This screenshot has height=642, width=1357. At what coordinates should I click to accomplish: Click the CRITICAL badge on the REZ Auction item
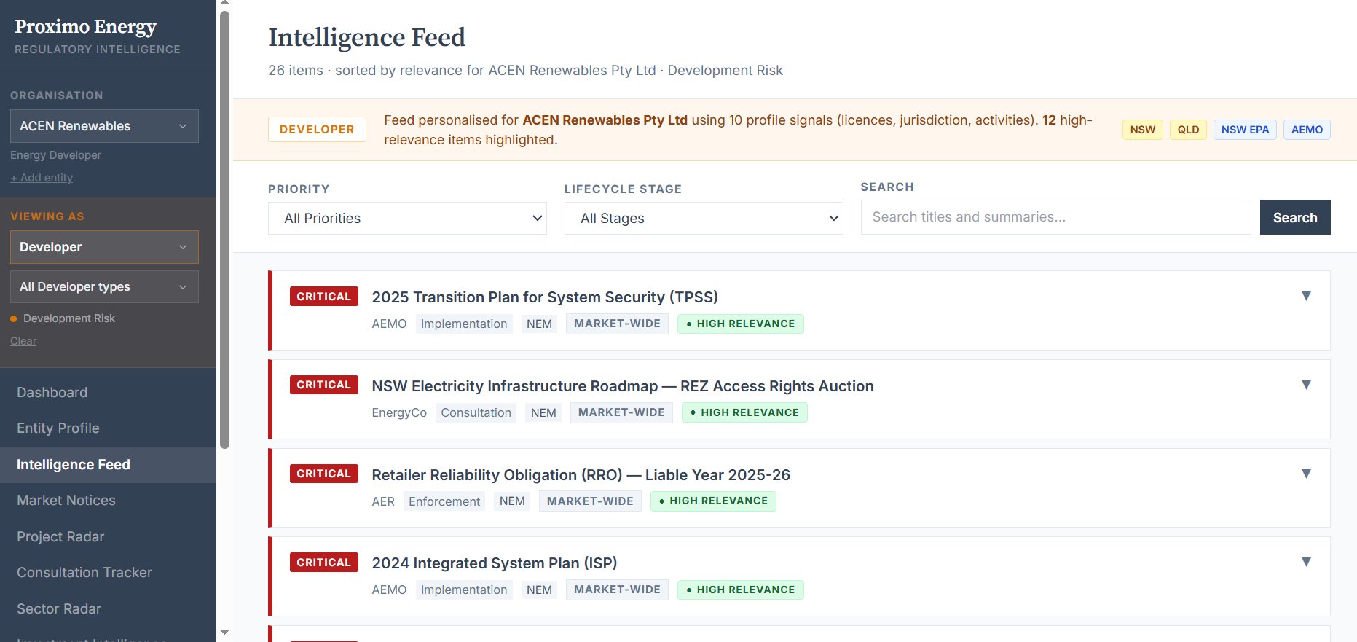[x=324, y=385]
